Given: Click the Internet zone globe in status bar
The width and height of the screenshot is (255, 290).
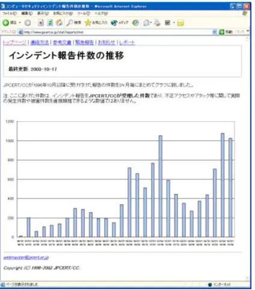Looking at the screenshot, I should coord(210,285).
